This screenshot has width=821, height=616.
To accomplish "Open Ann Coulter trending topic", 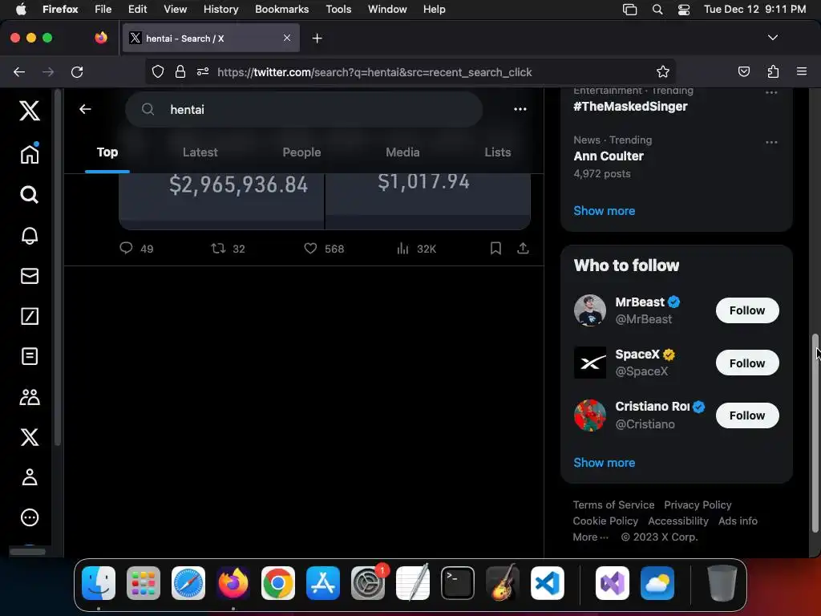I will [x=609, y=156].
